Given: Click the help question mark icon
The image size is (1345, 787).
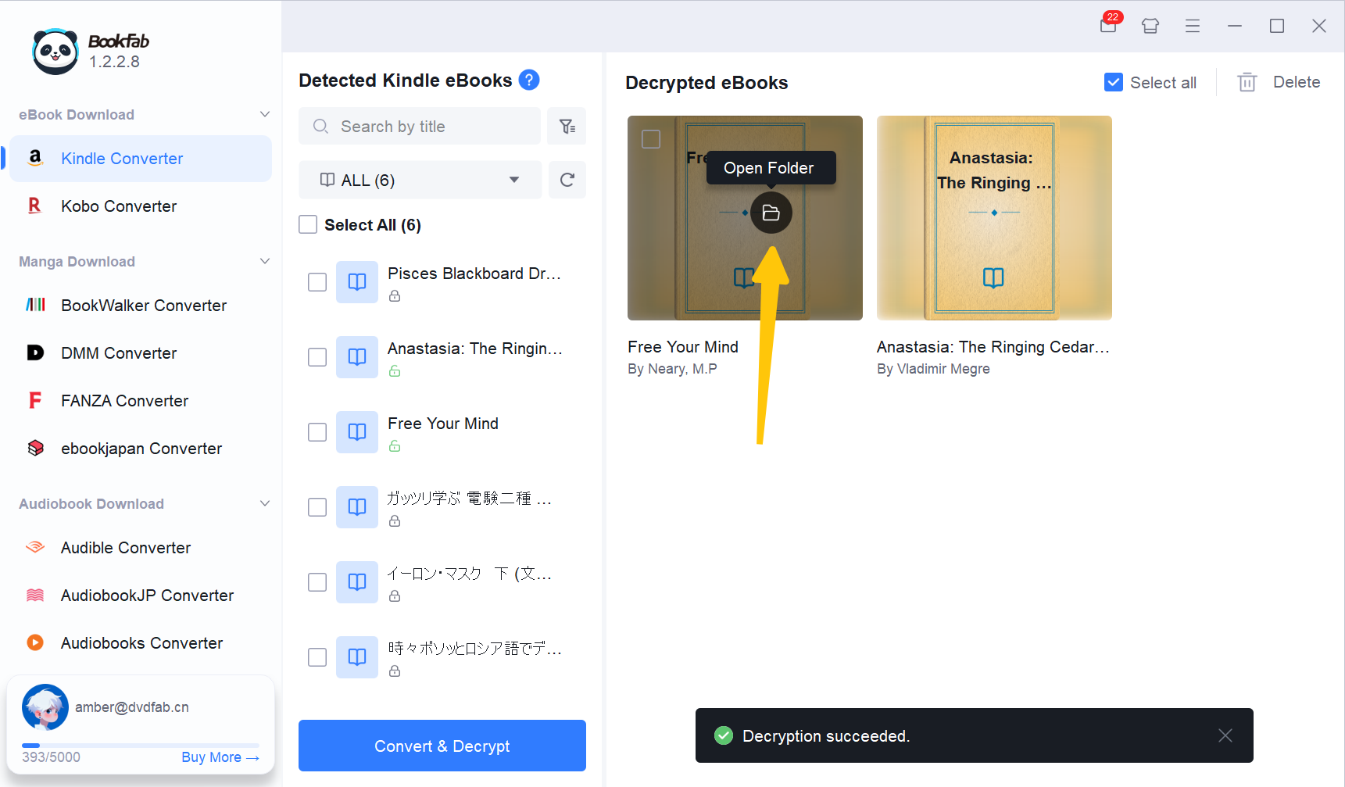Looking at the screenshot, I should click(529, 80).
